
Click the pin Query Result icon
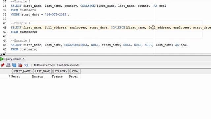3,65
